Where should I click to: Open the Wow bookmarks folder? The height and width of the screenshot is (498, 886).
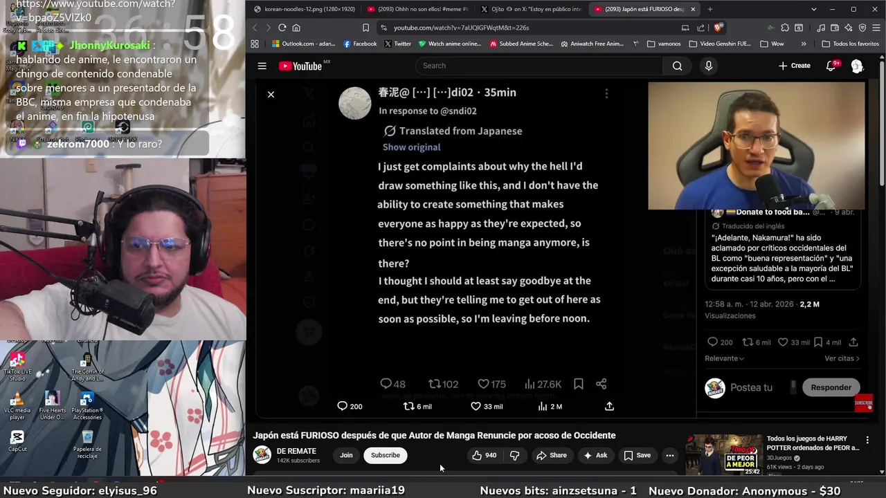click(x=772, y=44)
